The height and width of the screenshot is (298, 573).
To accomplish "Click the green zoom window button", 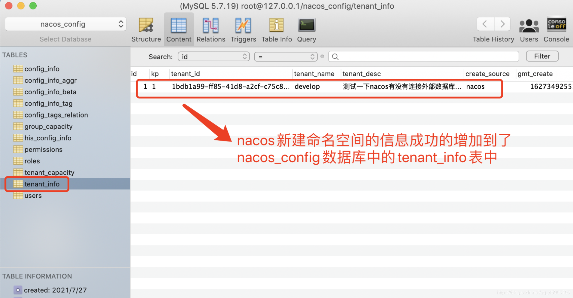I will point(33,6).
